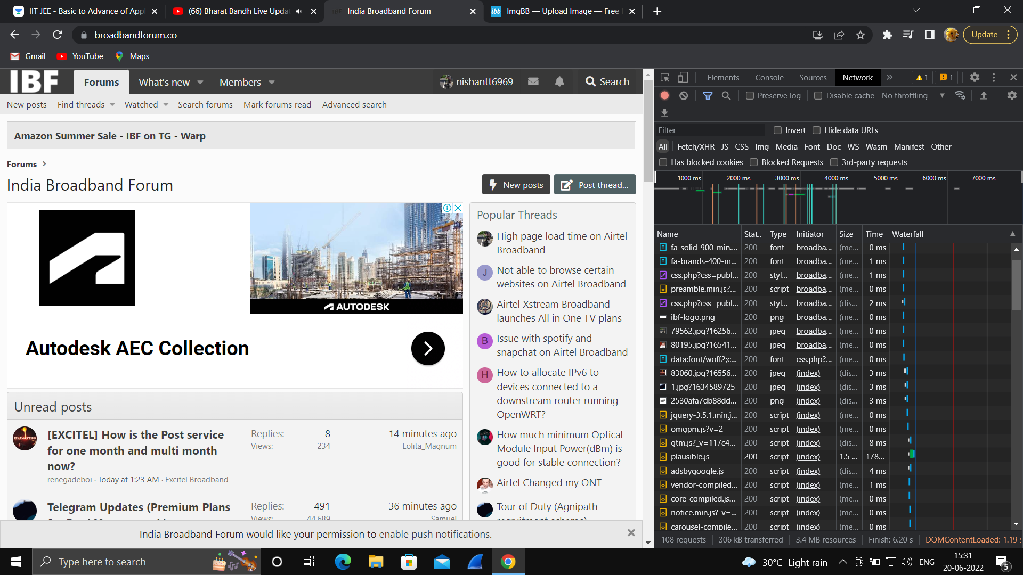Toggle the network filter funnel icon
Viewport: 1023px width, 575px height.
click(708, 96)
